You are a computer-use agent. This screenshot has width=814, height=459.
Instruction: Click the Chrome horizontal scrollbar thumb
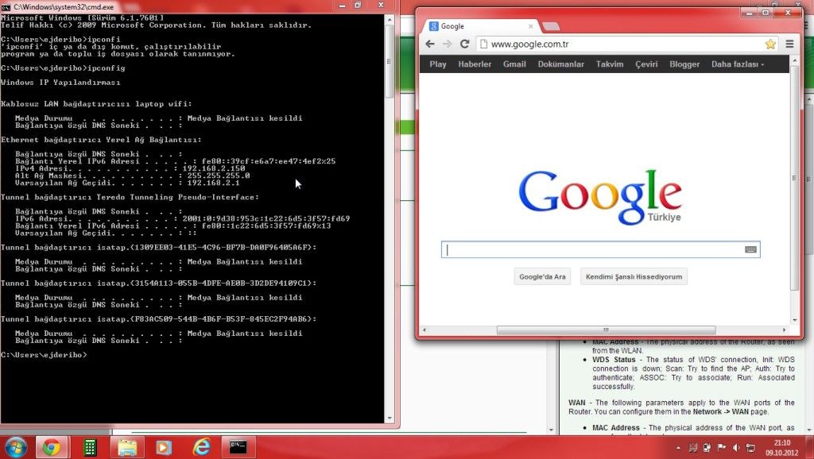[606, 330]
